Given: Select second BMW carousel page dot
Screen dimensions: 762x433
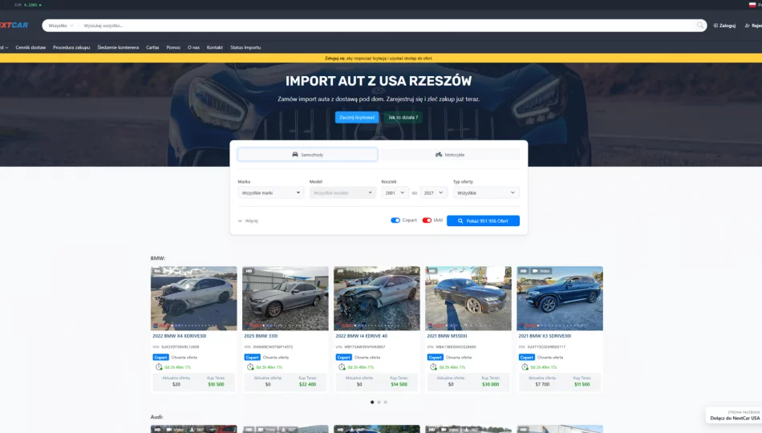Looking at the screenshot, I should (379, 402).
